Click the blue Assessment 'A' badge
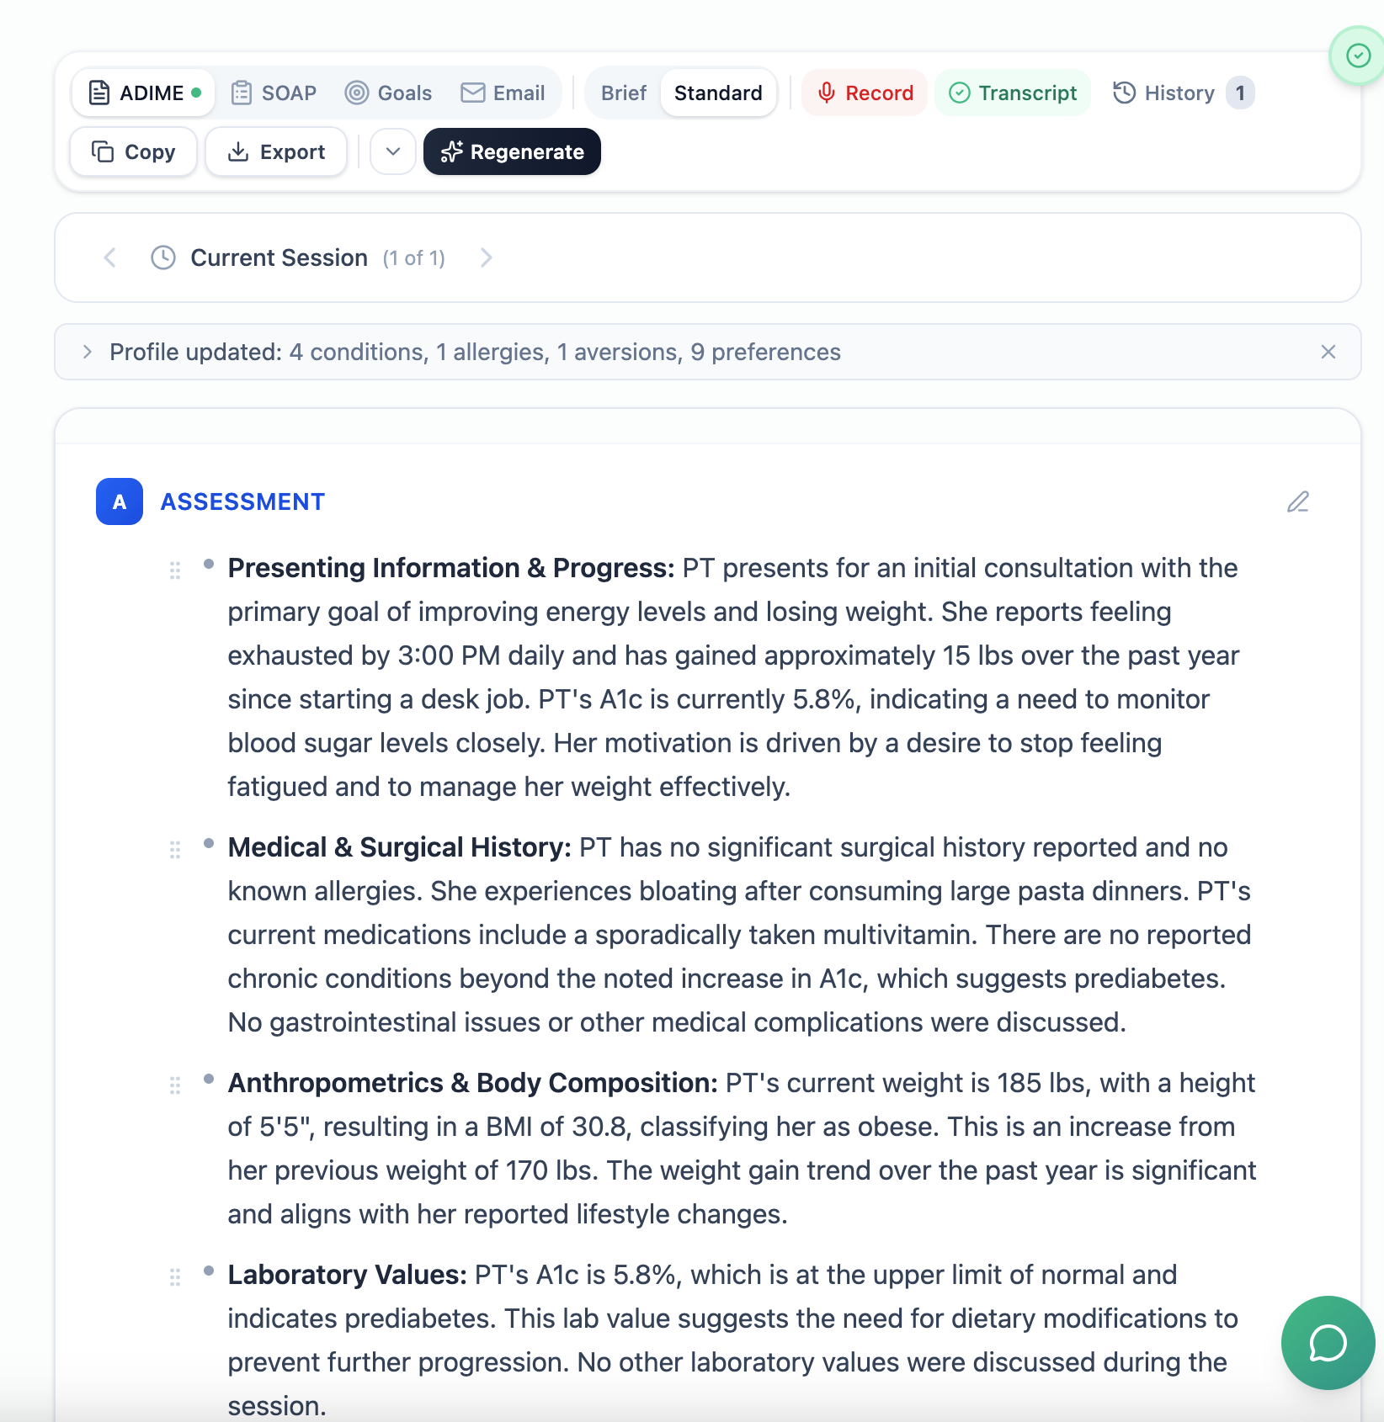Image resolution: width=1384 pixels, height=1422 pixels. point(120,501)
